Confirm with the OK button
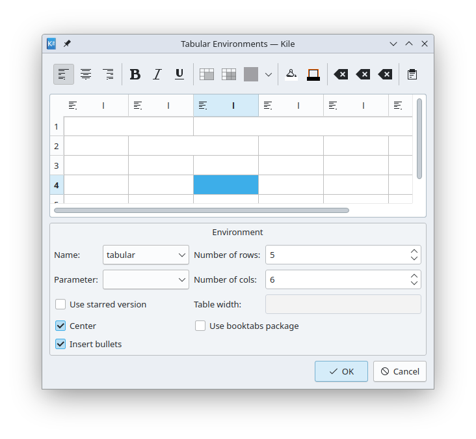The image size is (476, 439). 341,371
